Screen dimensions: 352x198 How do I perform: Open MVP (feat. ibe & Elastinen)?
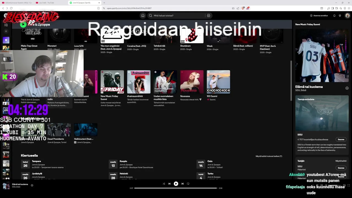coord(271,41)
